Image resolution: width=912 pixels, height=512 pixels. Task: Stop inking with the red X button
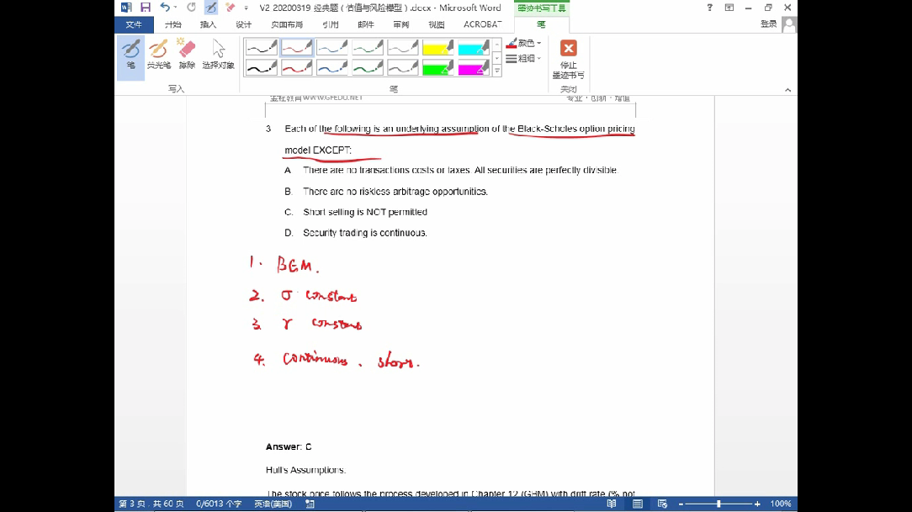pos(568,59)
